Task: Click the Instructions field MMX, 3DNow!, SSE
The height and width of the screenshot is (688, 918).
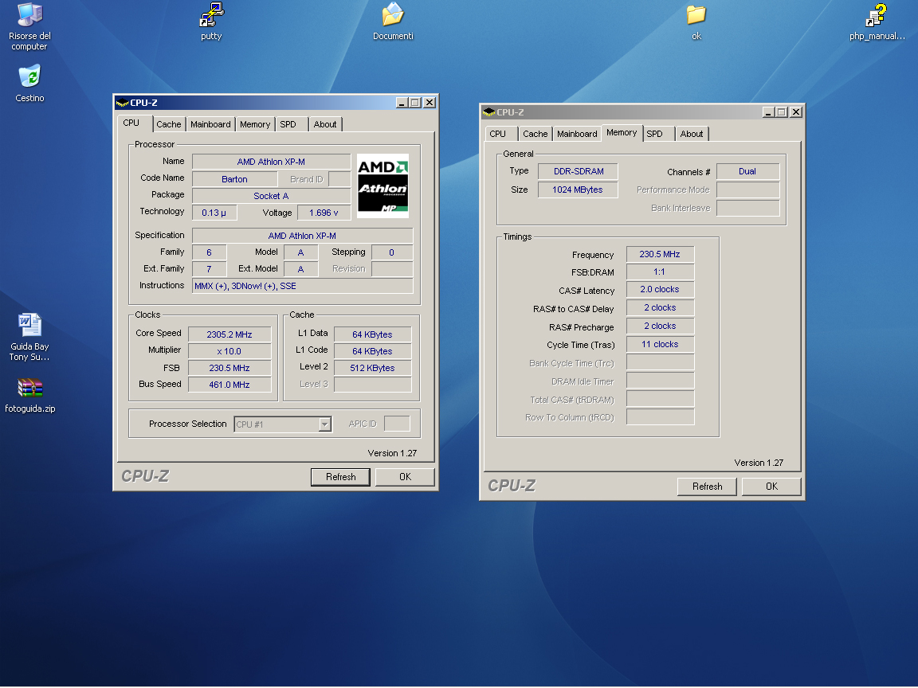Action: point(302,286)
